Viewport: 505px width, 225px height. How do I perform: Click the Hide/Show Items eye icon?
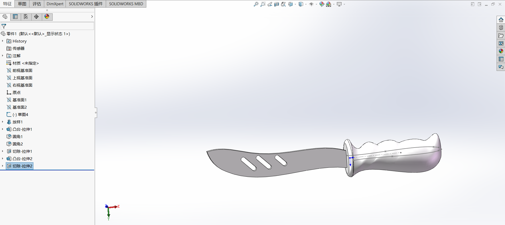pyautogui.click(x=311, y=4)
